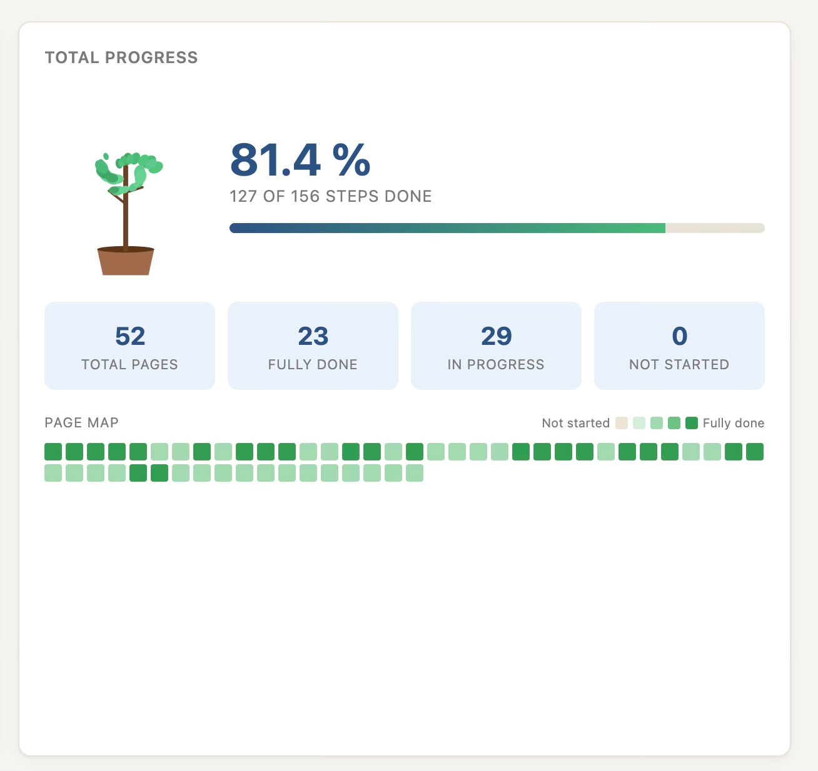Click the darkest green Fully done legend swatch
Screen dimensions: 818x771
pos(692,423)
